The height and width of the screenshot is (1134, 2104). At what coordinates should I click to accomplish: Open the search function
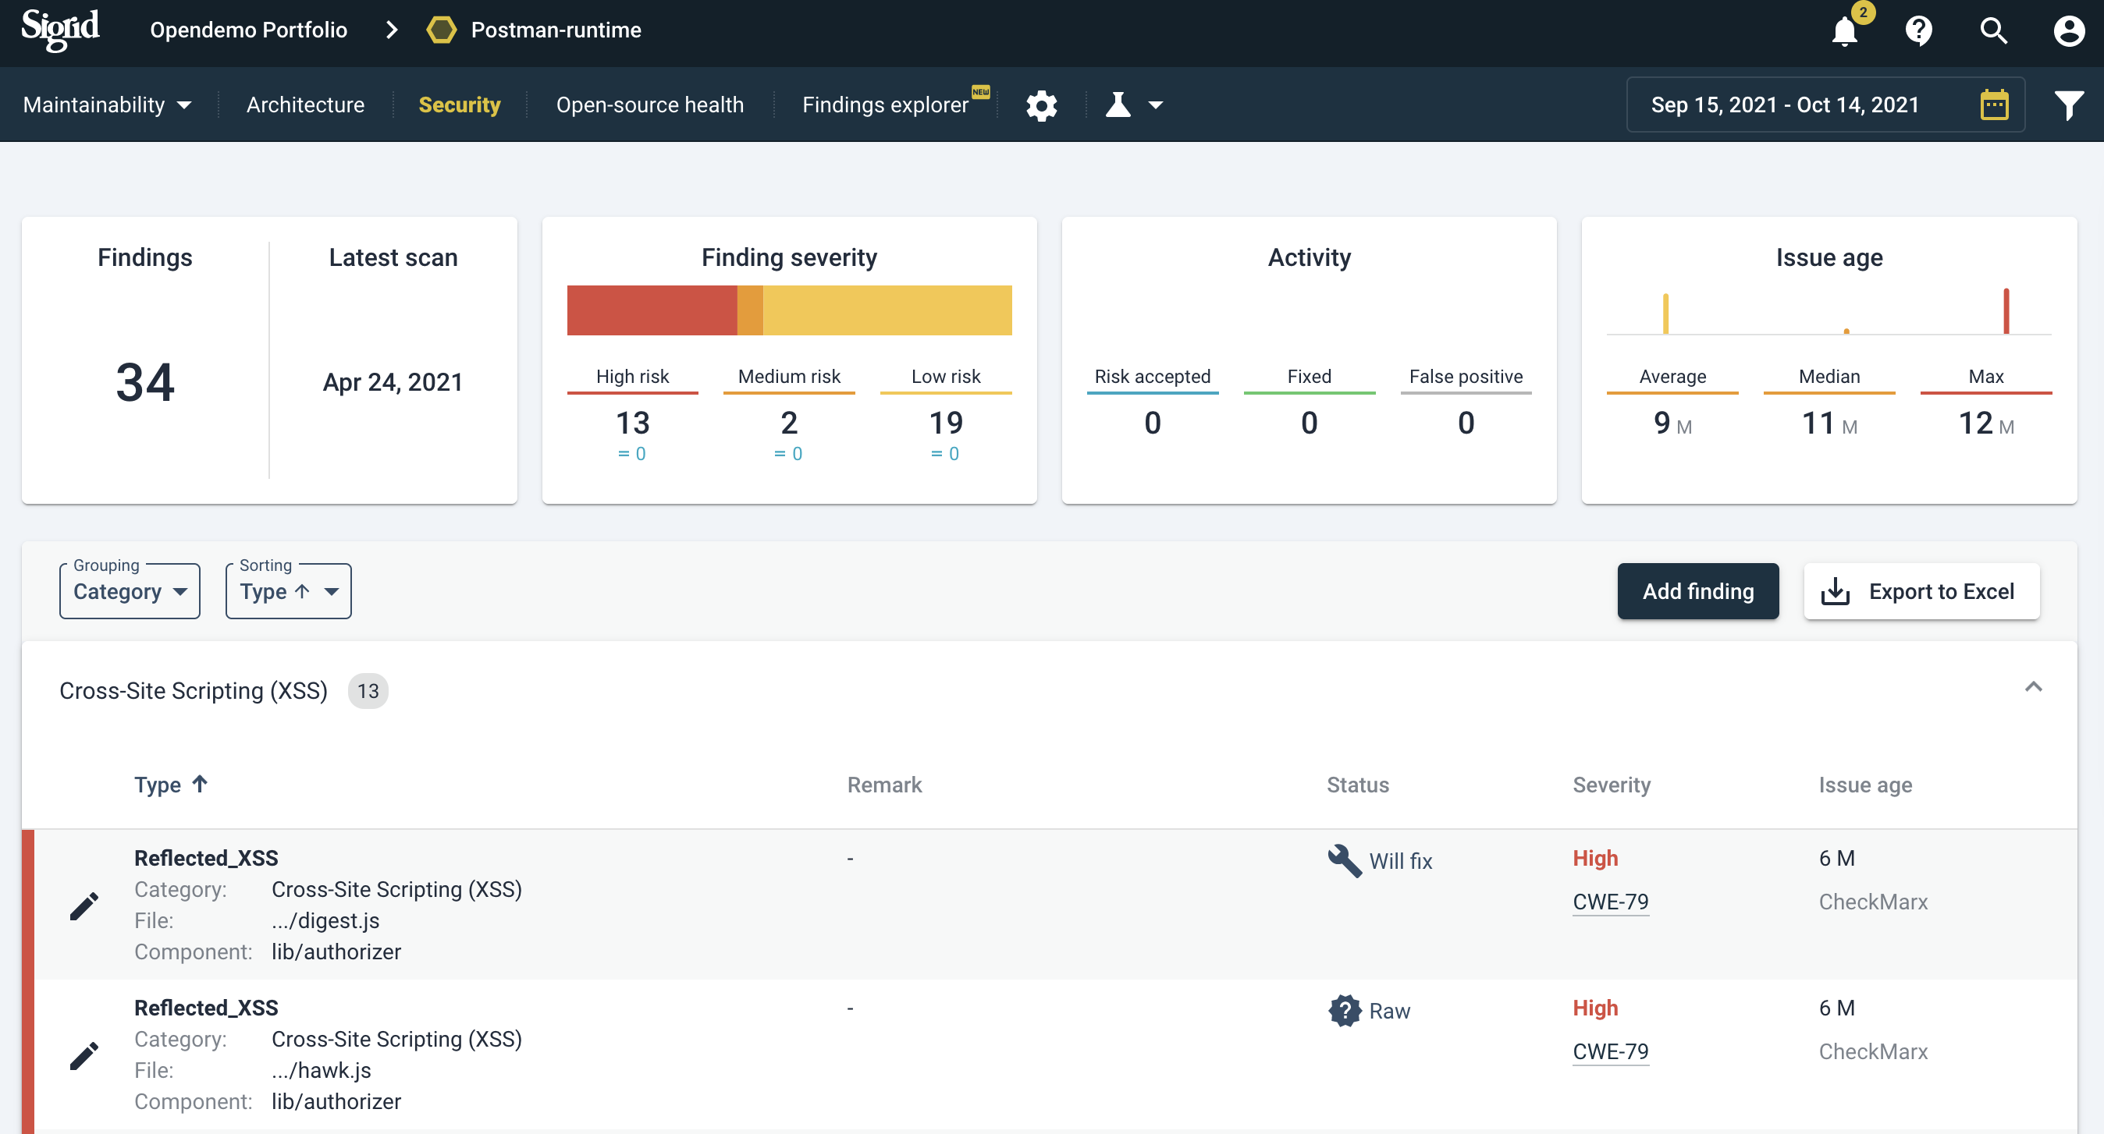tap(1993, 31)
